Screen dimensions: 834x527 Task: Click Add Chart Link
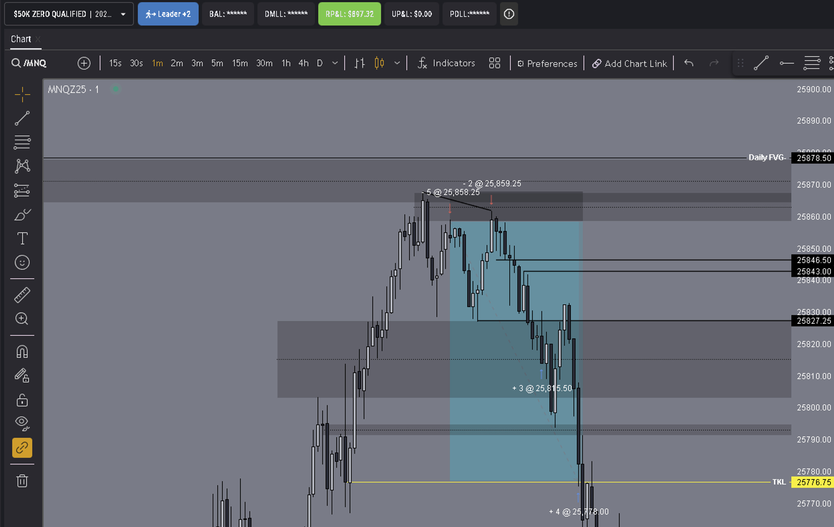[629, 63]
